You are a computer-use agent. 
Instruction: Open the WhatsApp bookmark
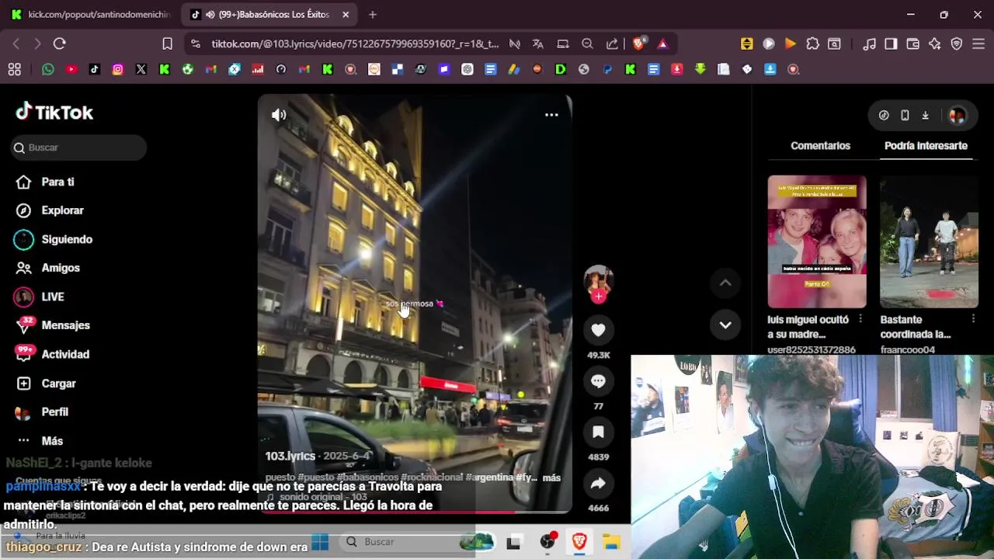pos(48,69)
